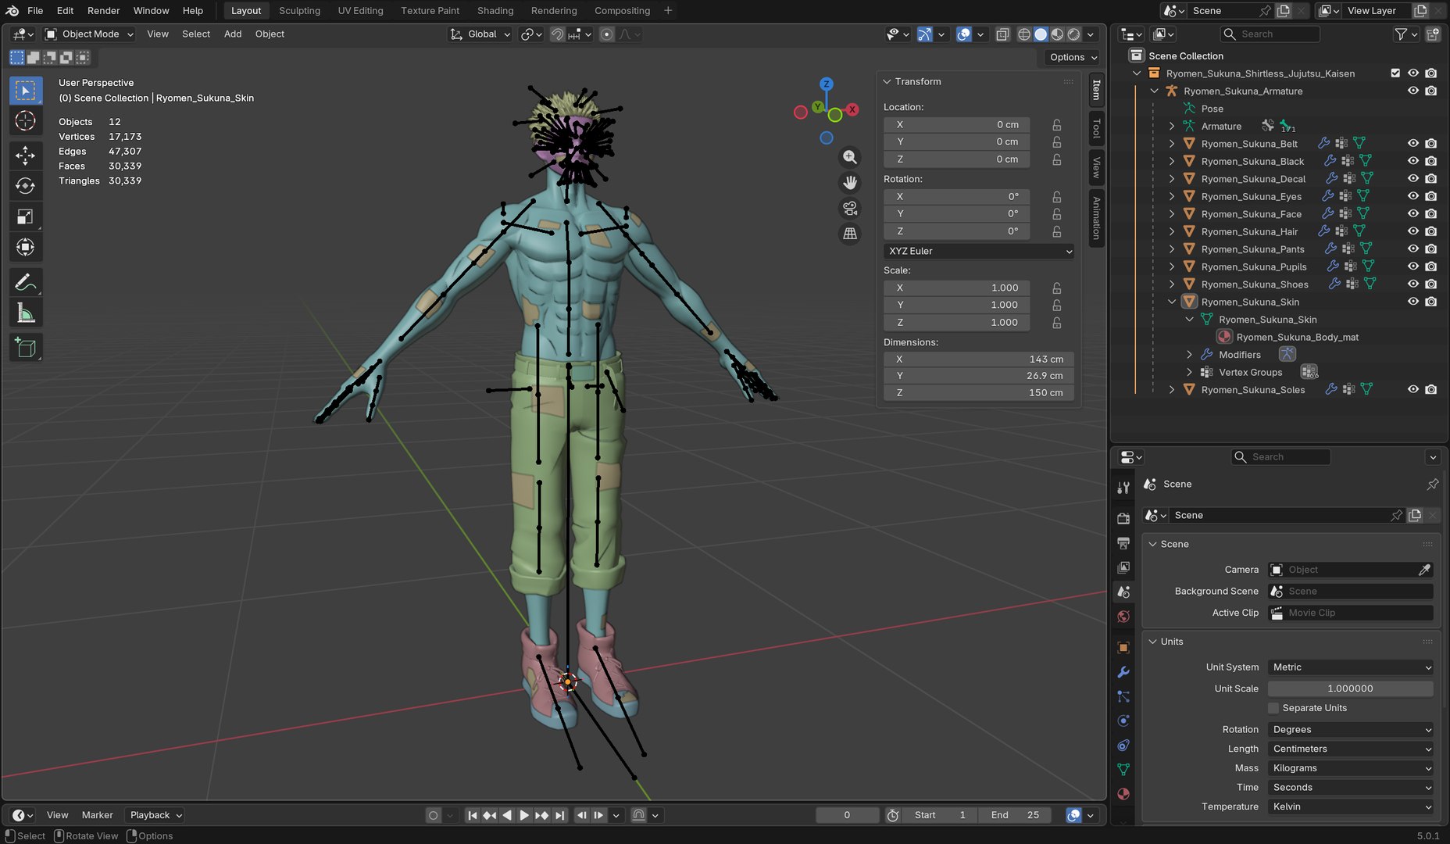Select the Move tool

[26, 155]
